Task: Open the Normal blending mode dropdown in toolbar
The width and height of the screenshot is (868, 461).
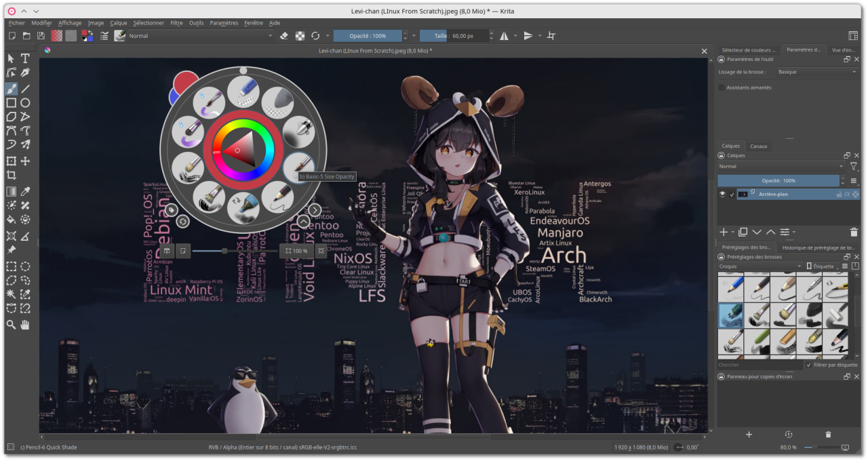Action: coord(201,36)
